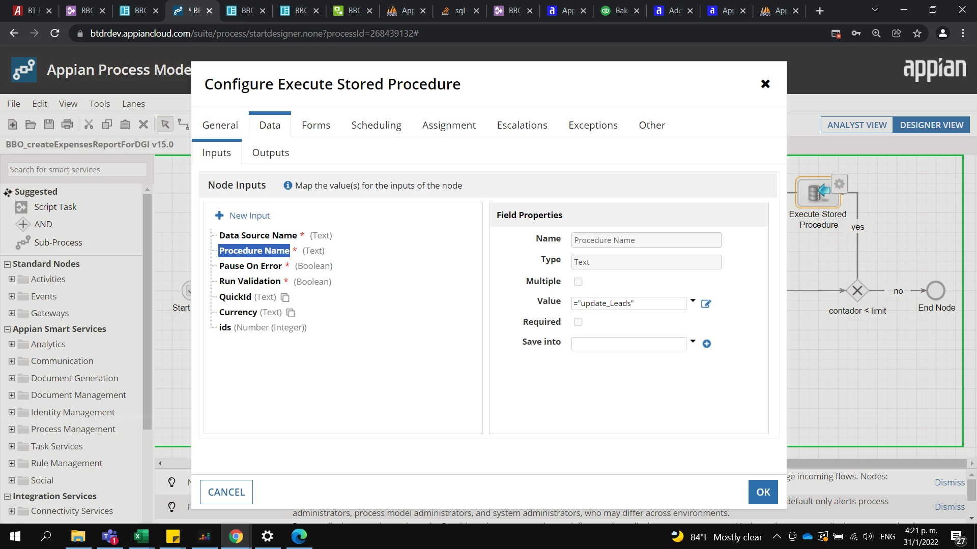Switch to Analyst View
977x549 pixels.
(x=856, y=125)
